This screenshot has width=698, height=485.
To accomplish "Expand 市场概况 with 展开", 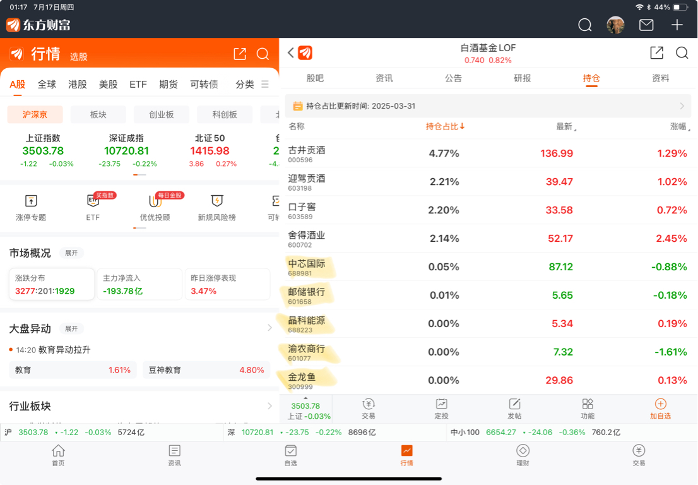I will (71, 253).
